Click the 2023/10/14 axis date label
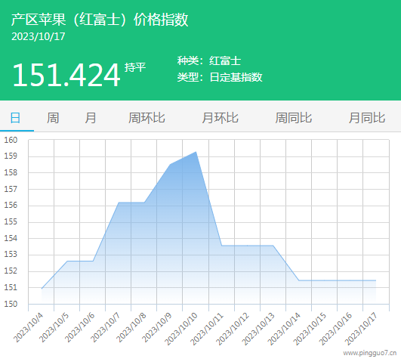The image size is (401, 362). click(284, 329)
